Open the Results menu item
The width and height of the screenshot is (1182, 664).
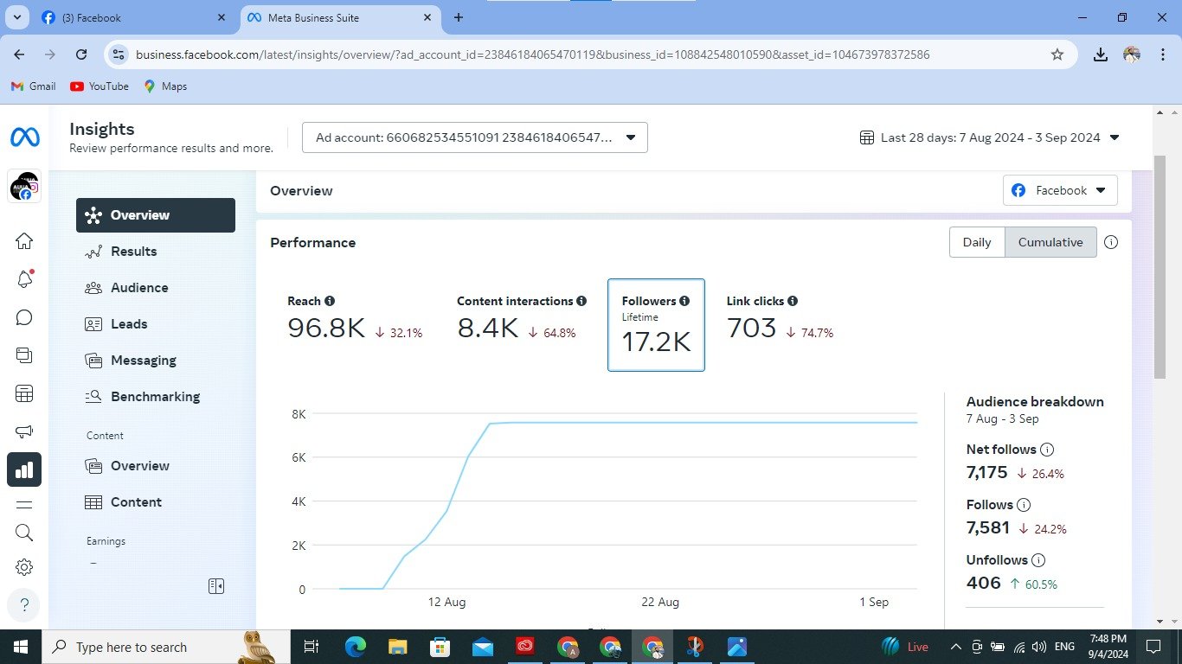156,252
